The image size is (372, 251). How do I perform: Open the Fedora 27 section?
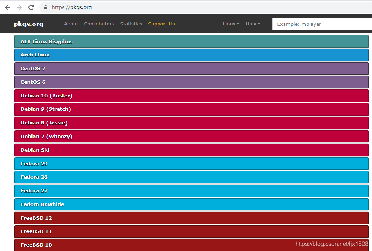pos(192,190)
